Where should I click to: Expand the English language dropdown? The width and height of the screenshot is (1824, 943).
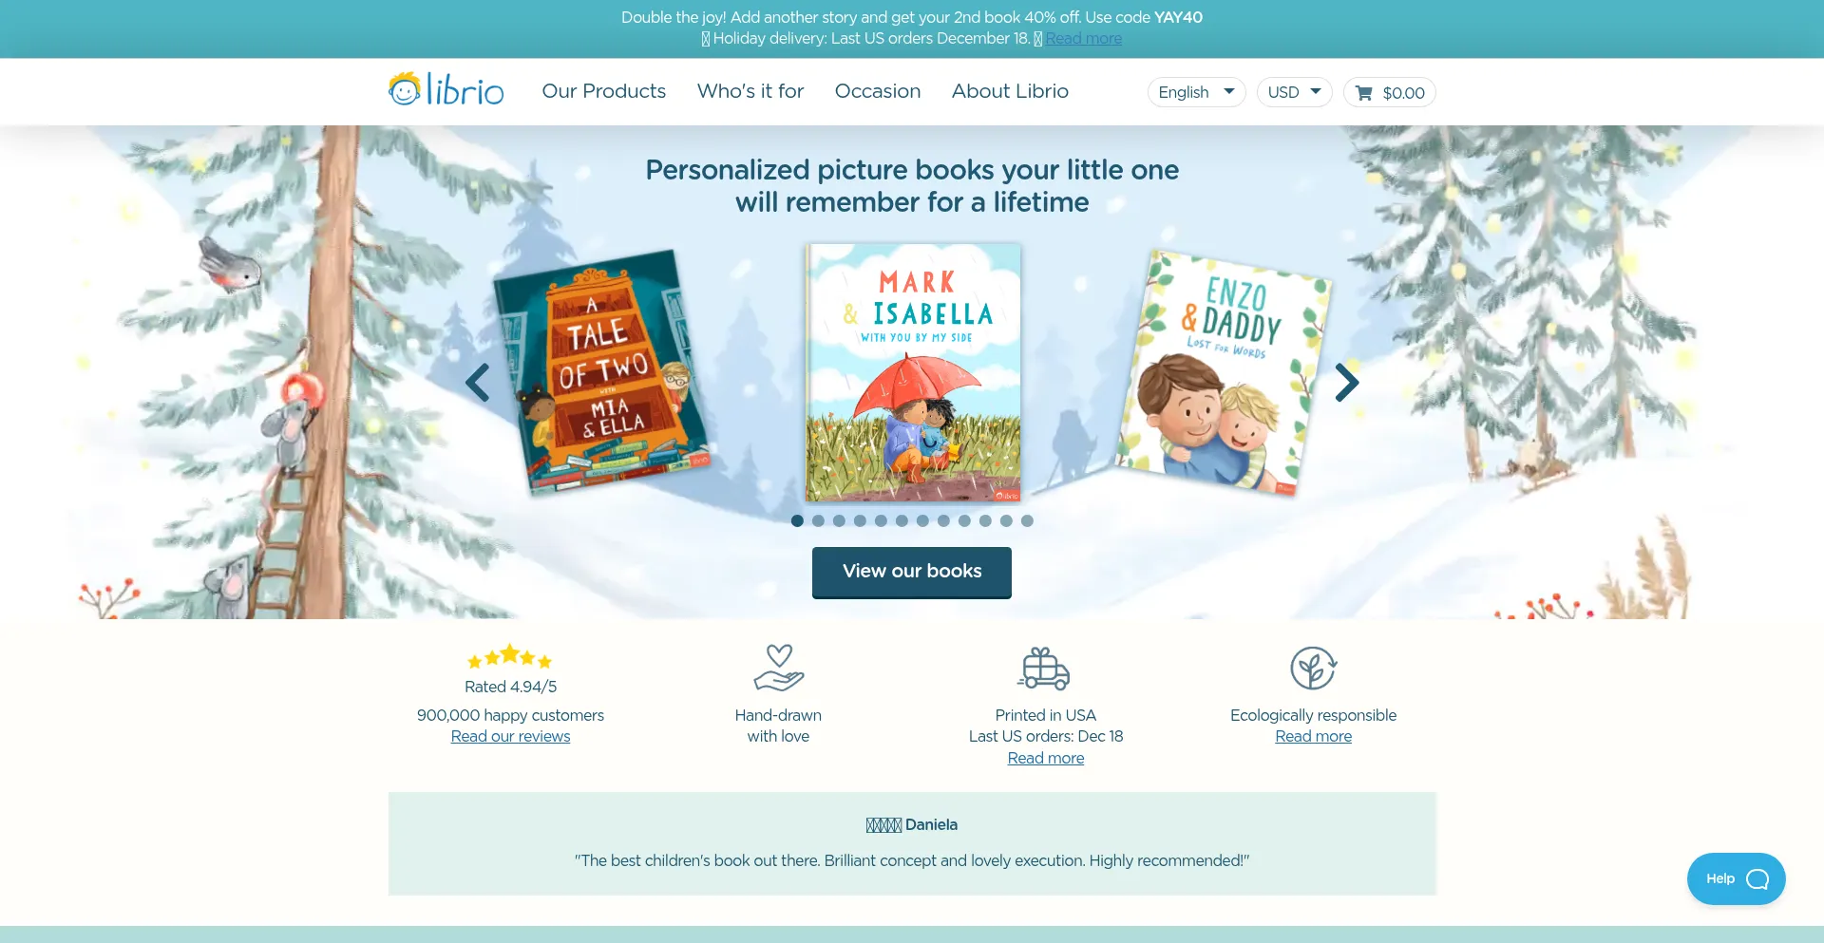click(1196, 92)
